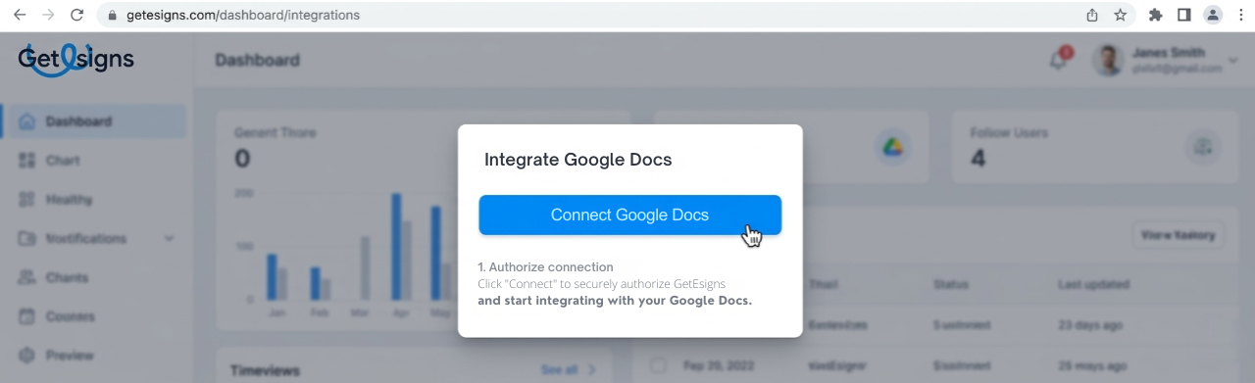1255x383 pixels.
Task: Select Dashboard in the sidebar
Action: (94, 121)
